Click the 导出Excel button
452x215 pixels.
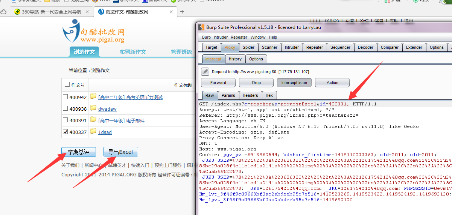120,152
